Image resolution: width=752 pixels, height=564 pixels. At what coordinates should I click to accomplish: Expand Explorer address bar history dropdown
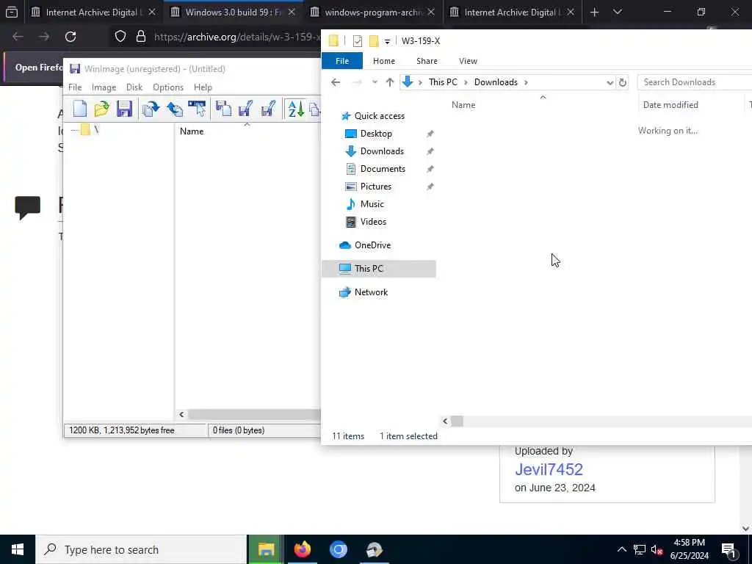point(610,82)
